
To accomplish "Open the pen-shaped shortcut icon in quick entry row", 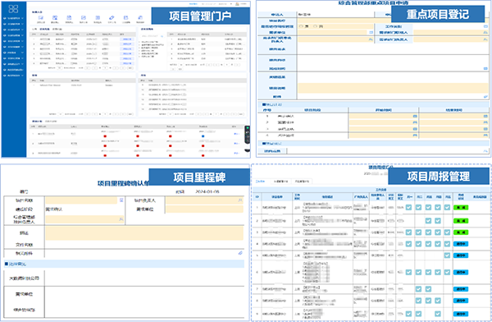I will (112, 18).
